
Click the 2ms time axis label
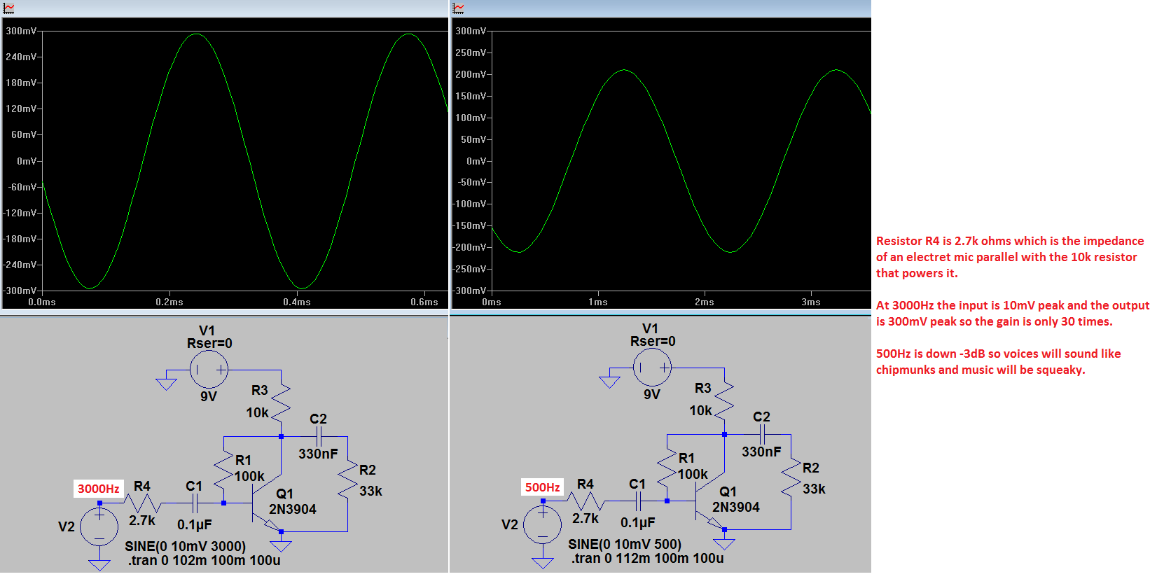[705, 302]
